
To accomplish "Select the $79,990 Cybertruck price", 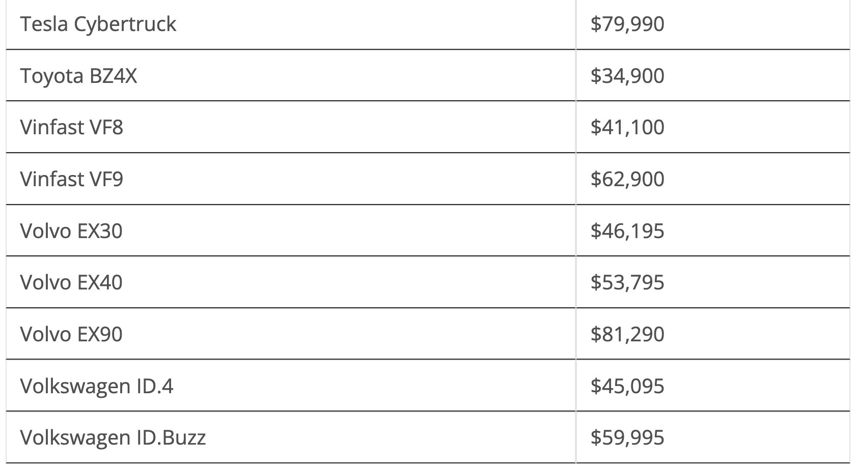I will [x=627, y=24].
